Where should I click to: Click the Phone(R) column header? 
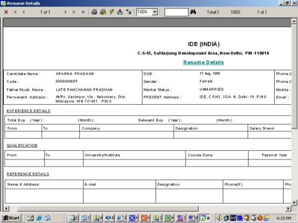[x=234, y=184]
